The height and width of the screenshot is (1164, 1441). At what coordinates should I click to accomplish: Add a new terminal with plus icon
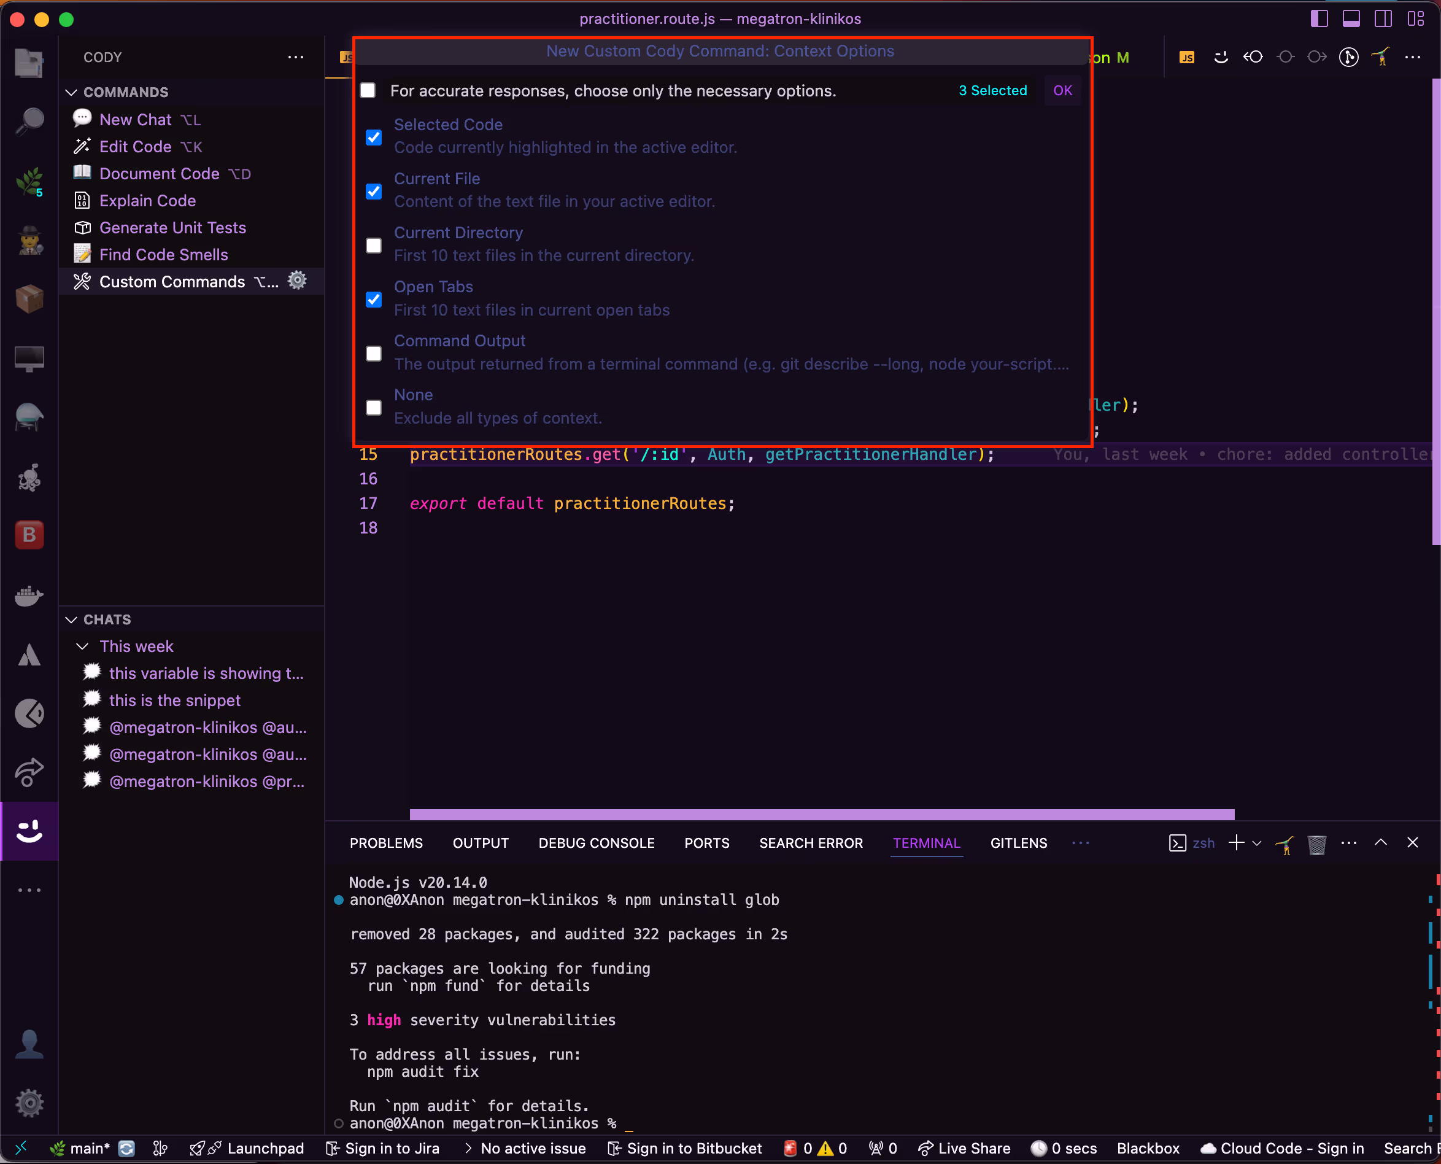point(1237,844)
